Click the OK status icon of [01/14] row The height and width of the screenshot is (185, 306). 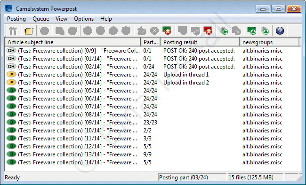coord(11,59)
